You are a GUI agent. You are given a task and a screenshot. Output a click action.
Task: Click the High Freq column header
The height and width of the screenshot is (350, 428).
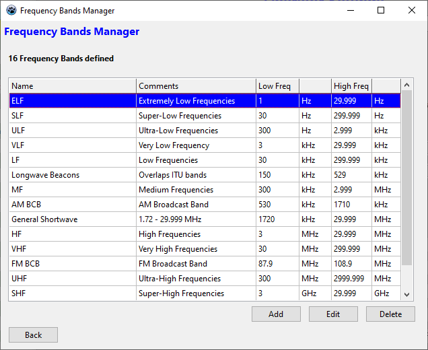point(351,86)
